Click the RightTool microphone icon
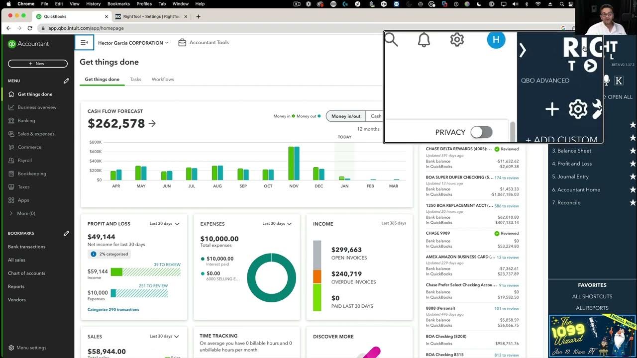The image size is (637, 358). click(606, 80)
